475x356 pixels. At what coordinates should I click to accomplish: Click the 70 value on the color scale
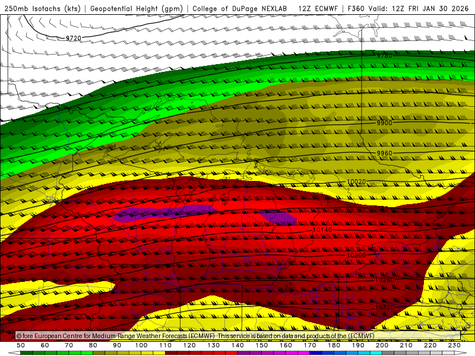pos(69,345)
